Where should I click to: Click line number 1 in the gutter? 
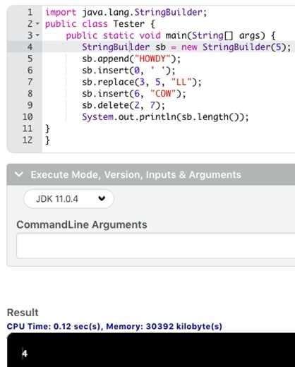pos(30,12)
